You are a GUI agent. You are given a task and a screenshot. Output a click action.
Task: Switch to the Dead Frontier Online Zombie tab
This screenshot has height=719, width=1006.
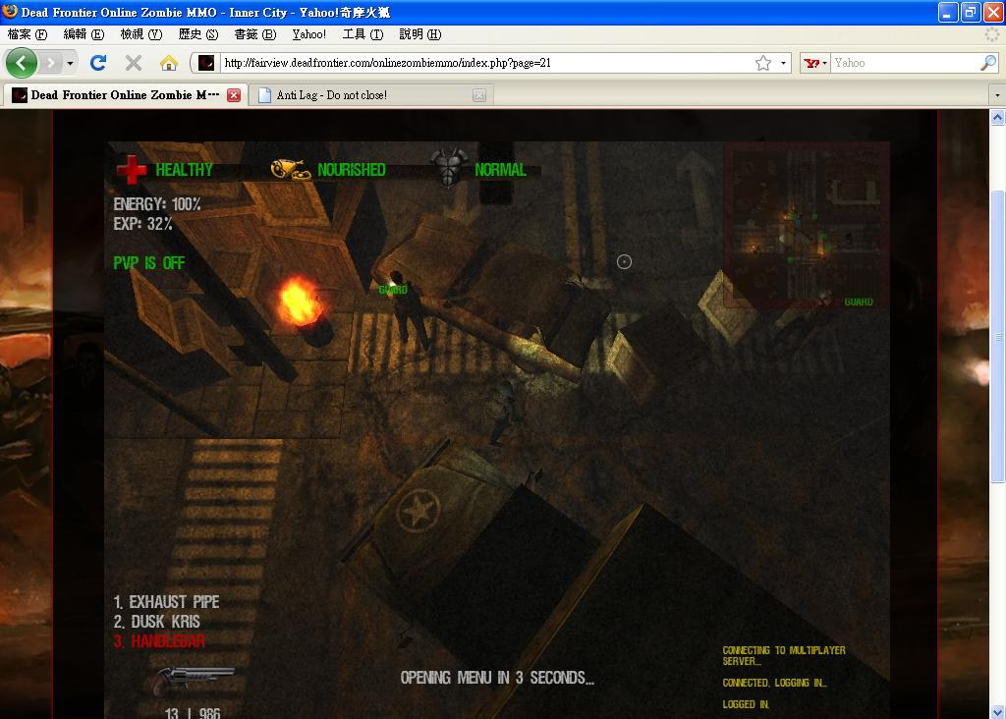tap(125, 95)
